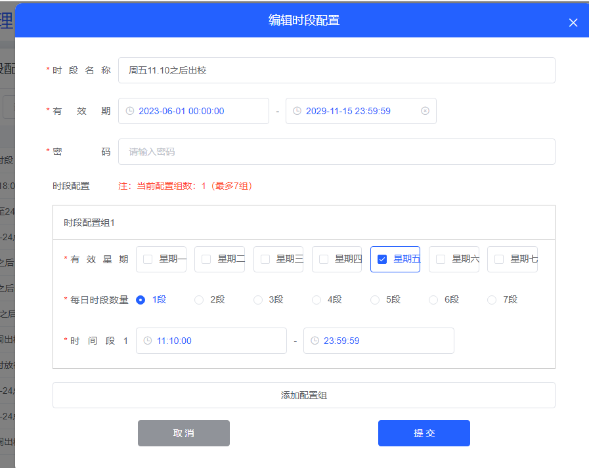This screenshot has width=589, height=468.
Task: Choose 7段 for daily period count
Action: (x=492, y=300)
